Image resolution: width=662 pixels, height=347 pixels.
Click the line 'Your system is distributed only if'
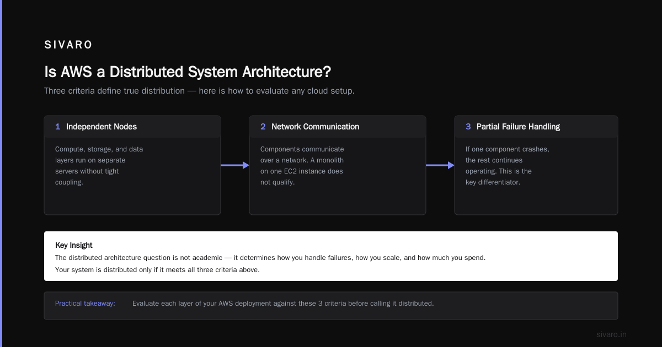point(157,270)
